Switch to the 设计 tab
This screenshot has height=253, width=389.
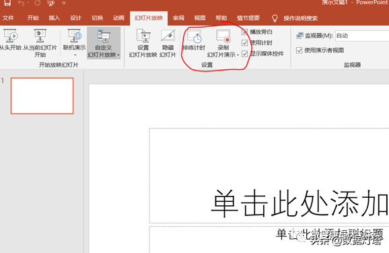(x=75, y=18)
